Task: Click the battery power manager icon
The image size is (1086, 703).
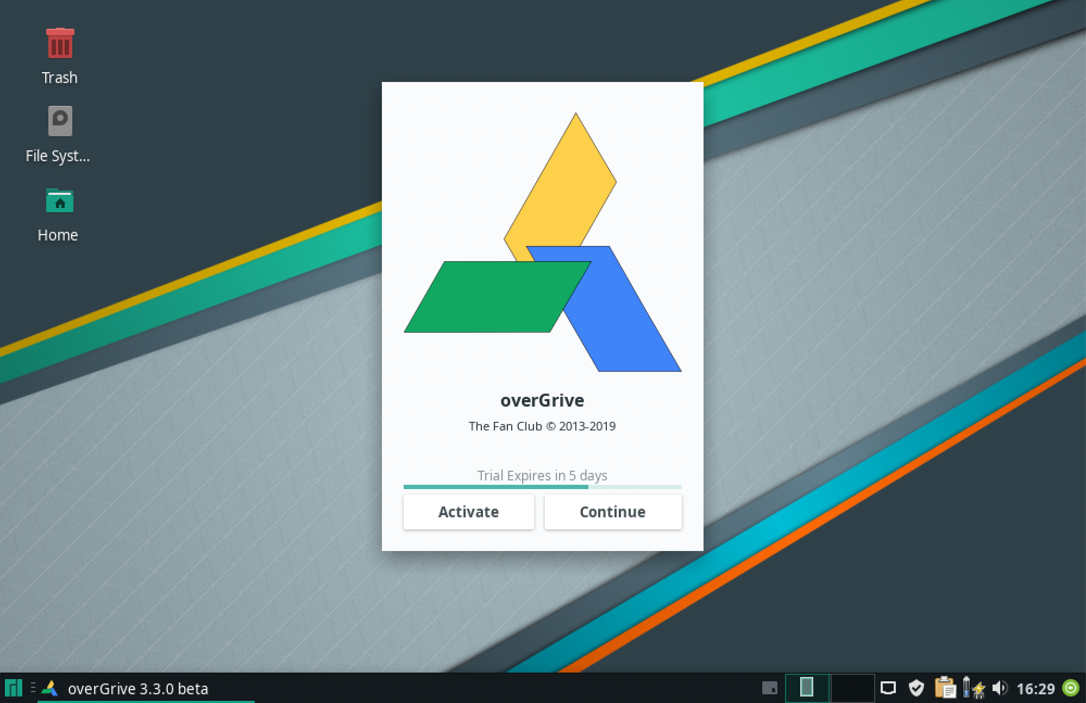Action: click(973, 688)
